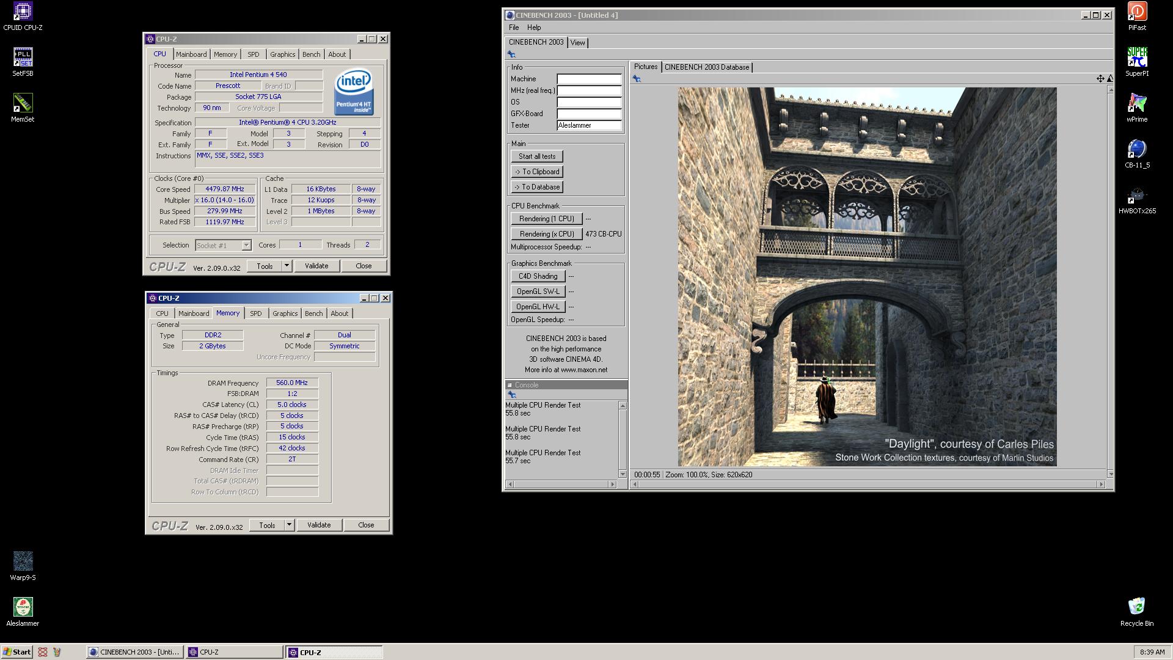The height and width of the screenshot is (660, 1173).
Task: Run the OpenGL HW-L test
Action: pyautogui.click(x=538, y=307)
